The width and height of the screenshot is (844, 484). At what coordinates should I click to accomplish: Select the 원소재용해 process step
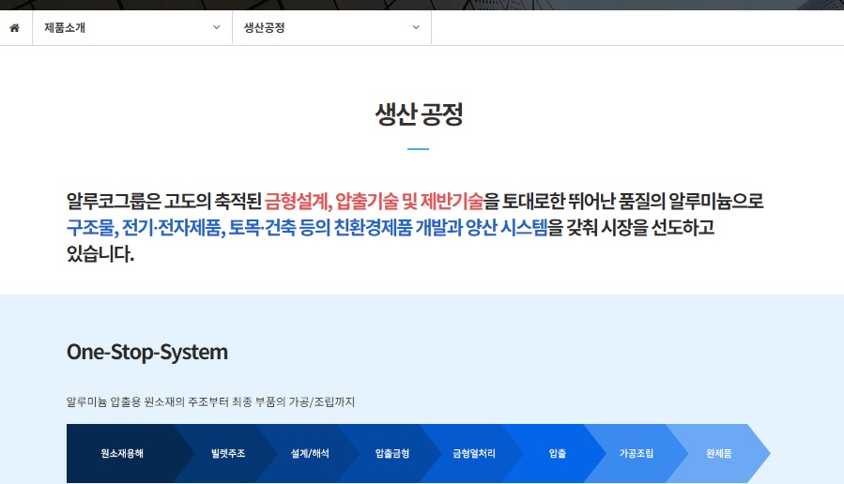(x=122, y=453)
